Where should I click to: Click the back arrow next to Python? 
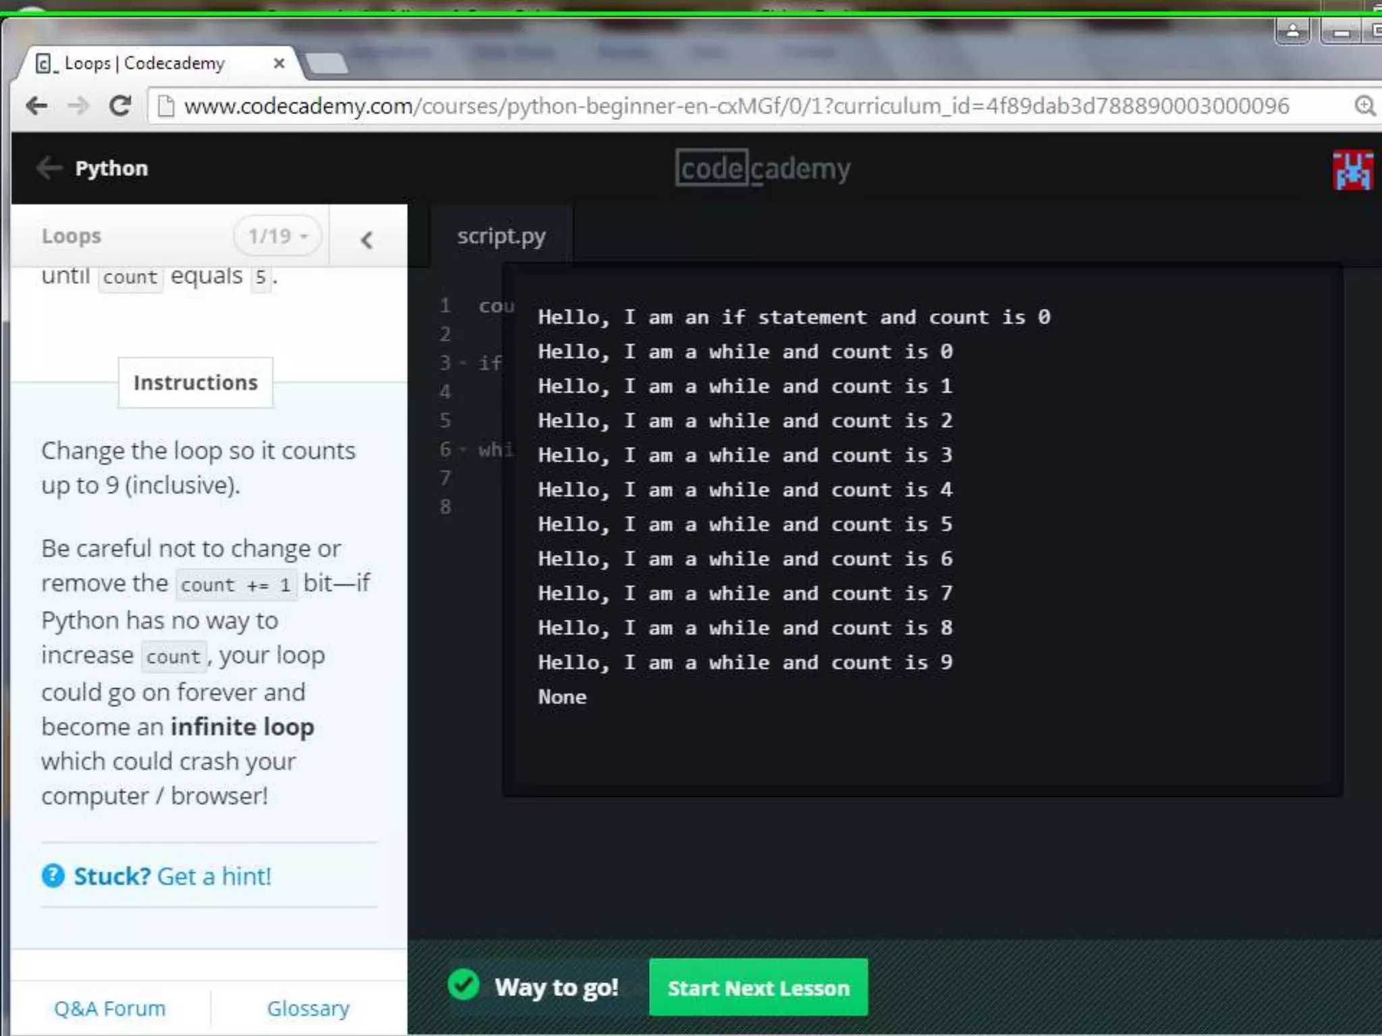tap(49, 167)
